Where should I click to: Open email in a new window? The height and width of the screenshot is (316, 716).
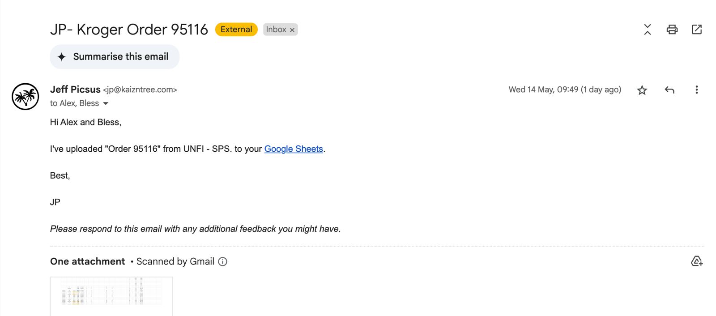click(x=696, y=30)
